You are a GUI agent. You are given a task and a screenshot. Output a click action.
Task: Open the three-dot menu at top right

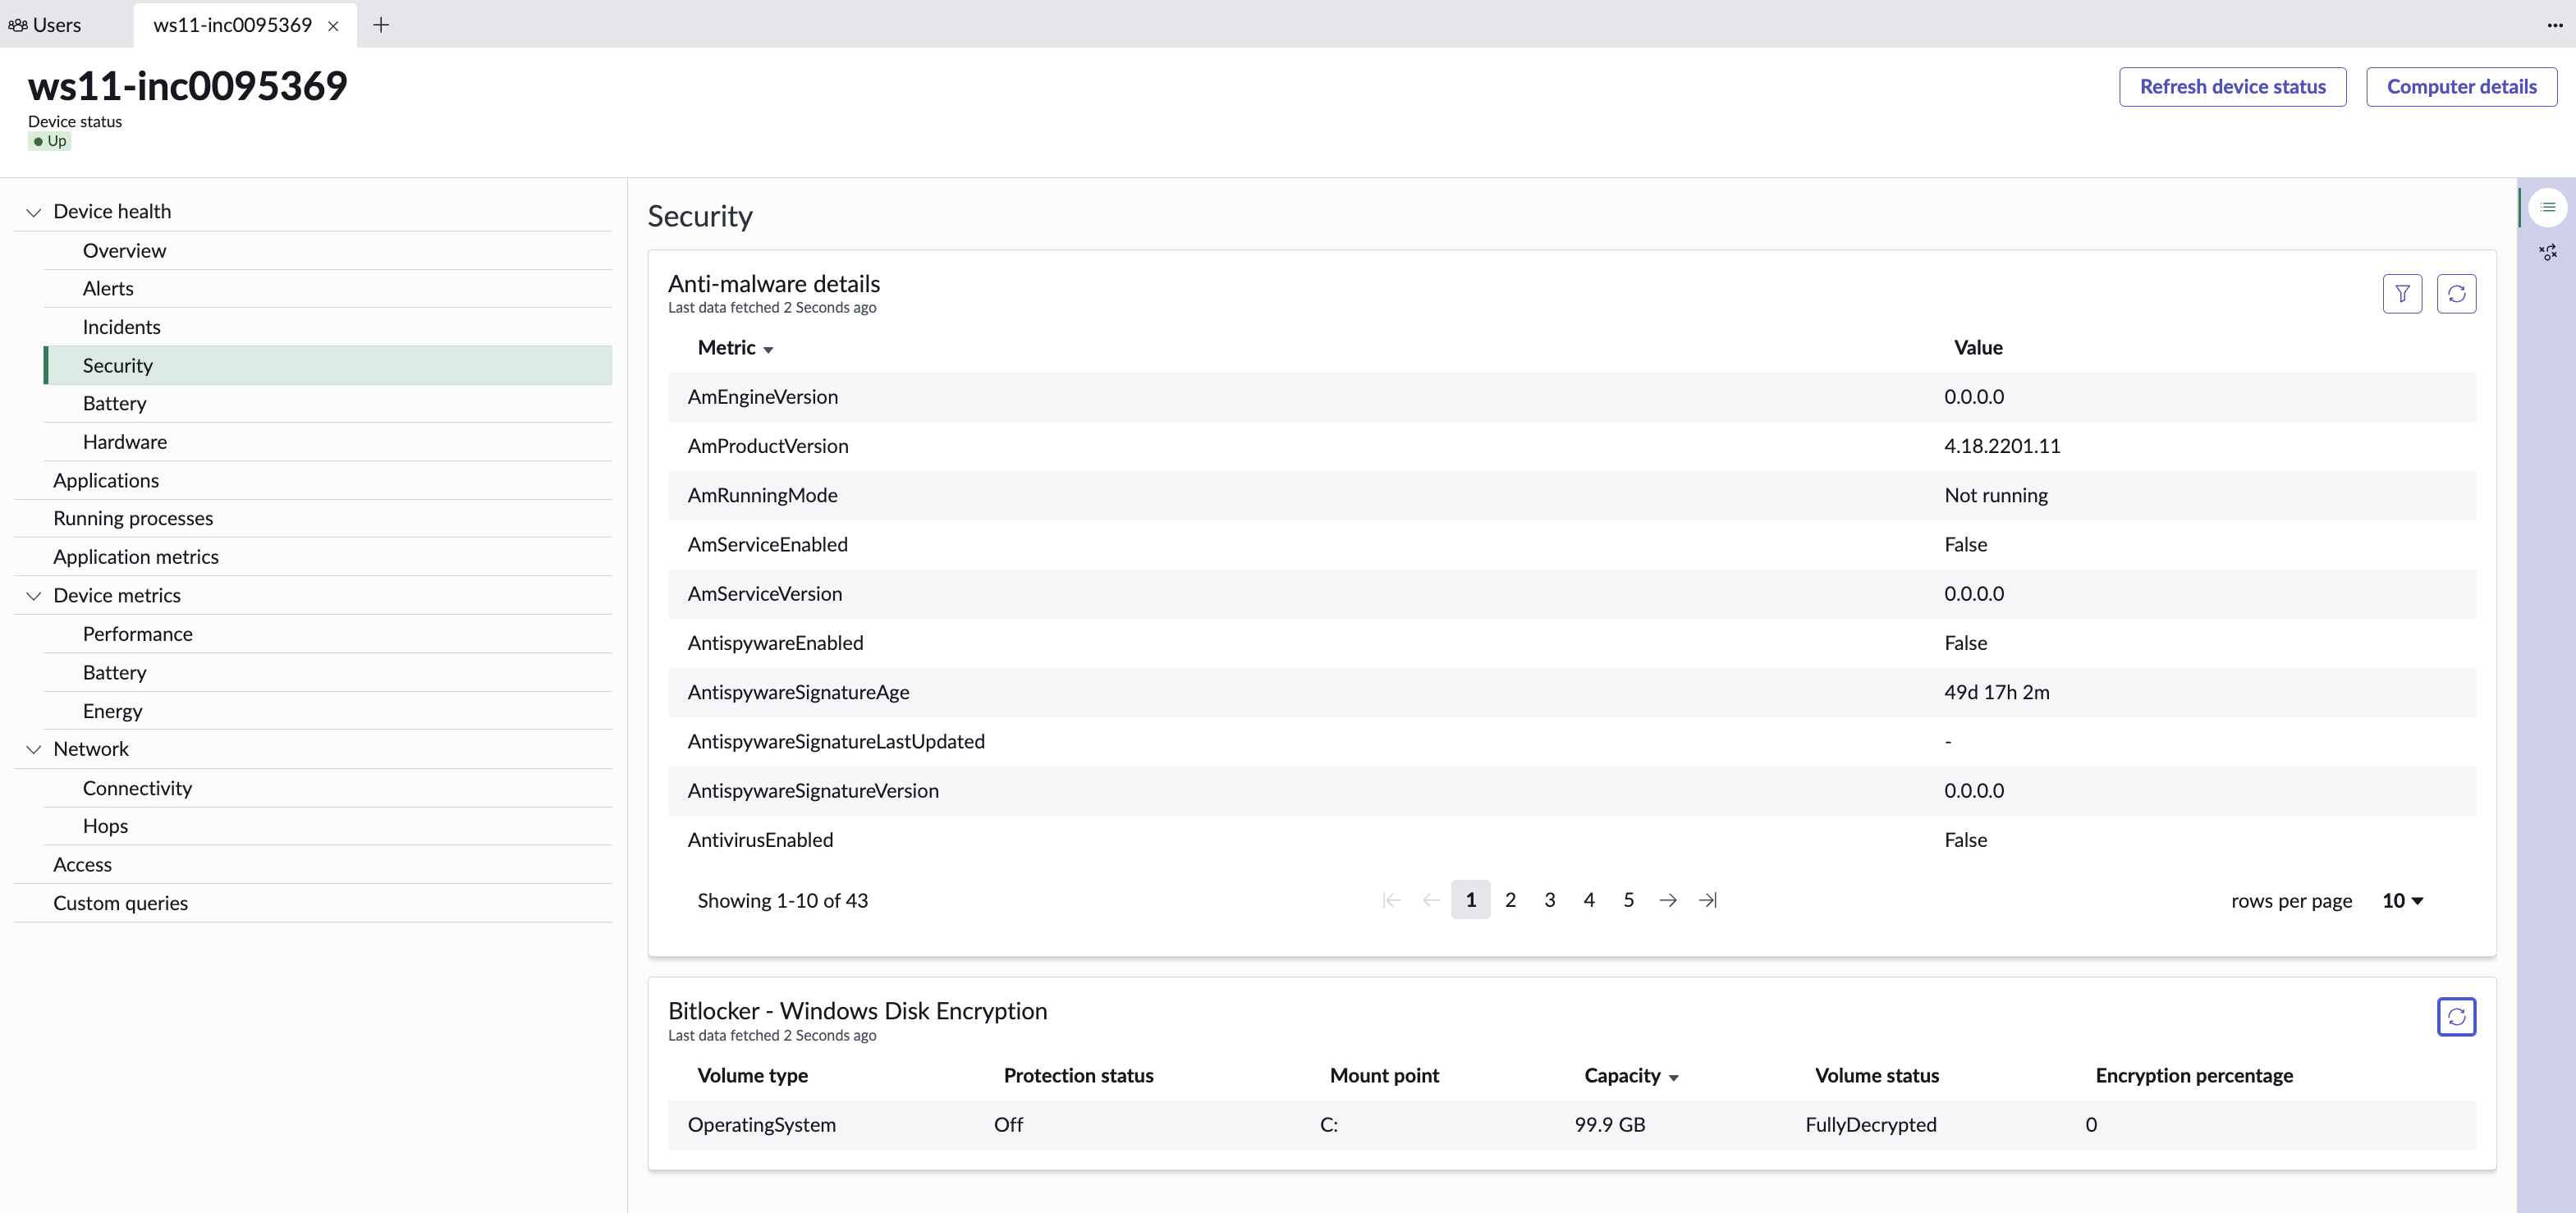(2554, 25)
